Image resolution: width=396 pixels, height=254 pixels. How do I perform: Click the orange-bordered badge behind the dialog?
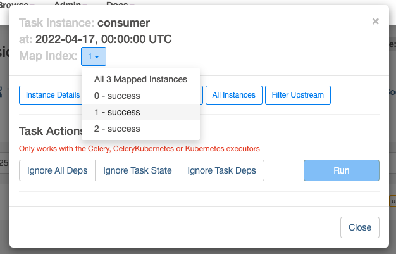pyautogui.click(x=393, y=201)
